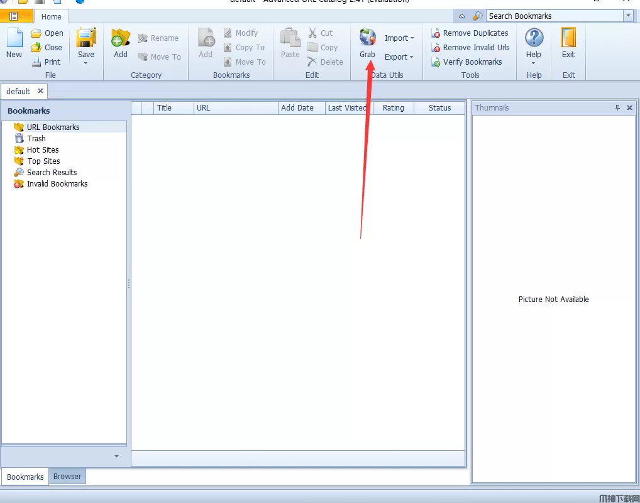Image resolution: width=640 pixels, height=503 pixels.
Task: Click Delete in Edit group
Action: point(325,62)
